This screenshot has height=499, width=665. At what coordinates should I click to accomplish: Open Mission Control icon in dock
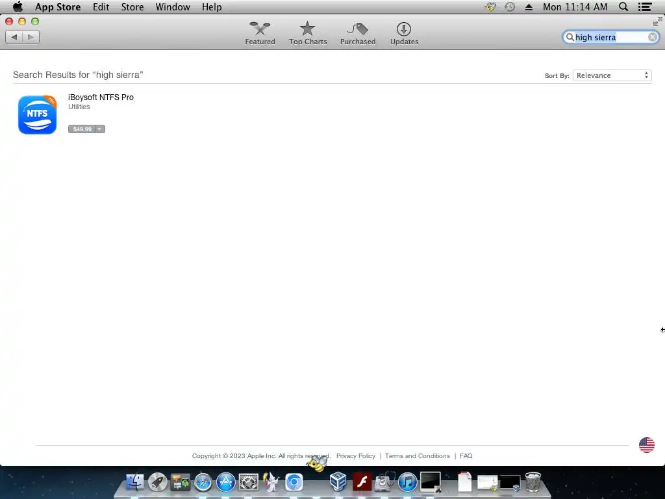tap(181, 482)
